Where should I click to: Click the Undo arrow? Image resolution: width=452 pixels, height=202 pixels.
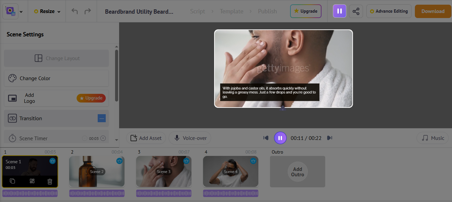tap(74, 11)
